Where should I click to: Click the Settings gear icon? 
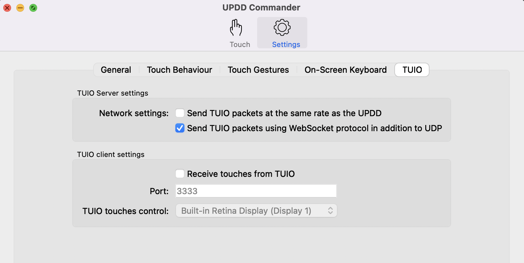click(282, 27)
